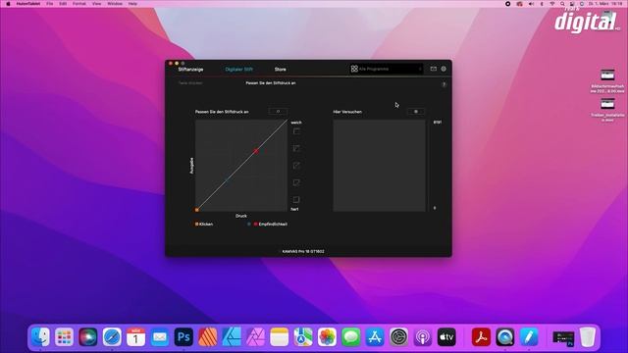Open Calendar from the dock

click(135, 337)
